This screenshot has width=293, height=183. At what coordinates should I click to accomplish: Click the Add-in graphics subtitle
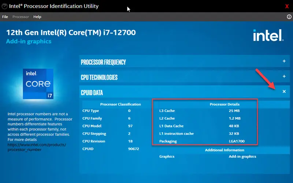[29, 41]
